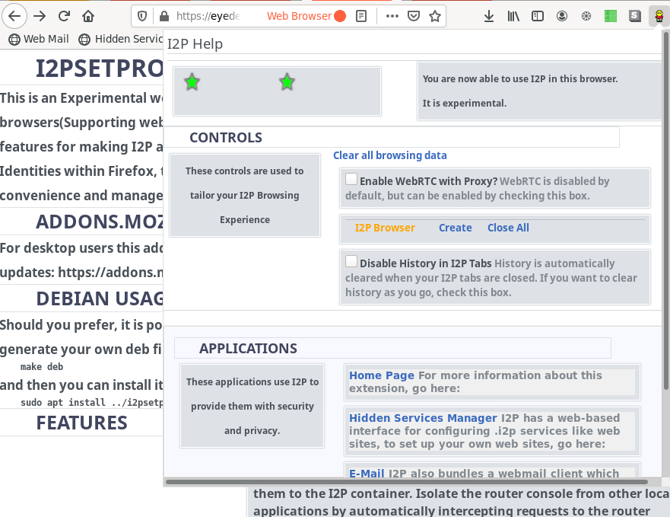This screenshot has width=670, height=517.
Task: Open the Library bookshelf icon
Action: point(513,16)
